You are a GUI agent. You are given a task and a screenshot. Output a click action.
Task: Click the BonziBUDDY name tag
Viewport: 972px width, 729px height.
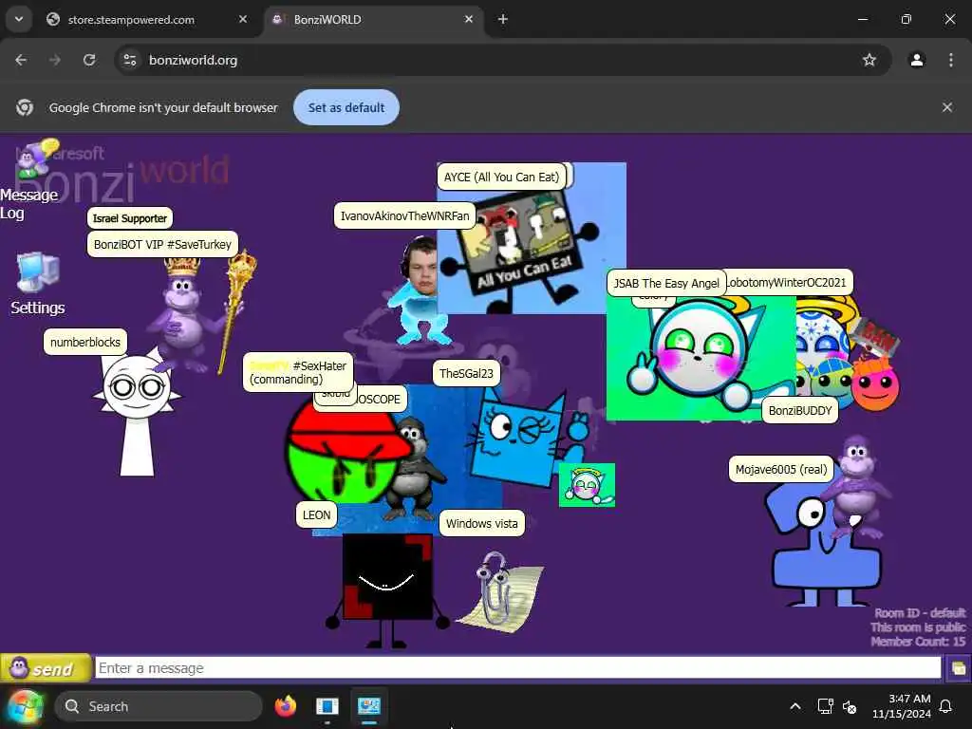(x=800, y=410)
